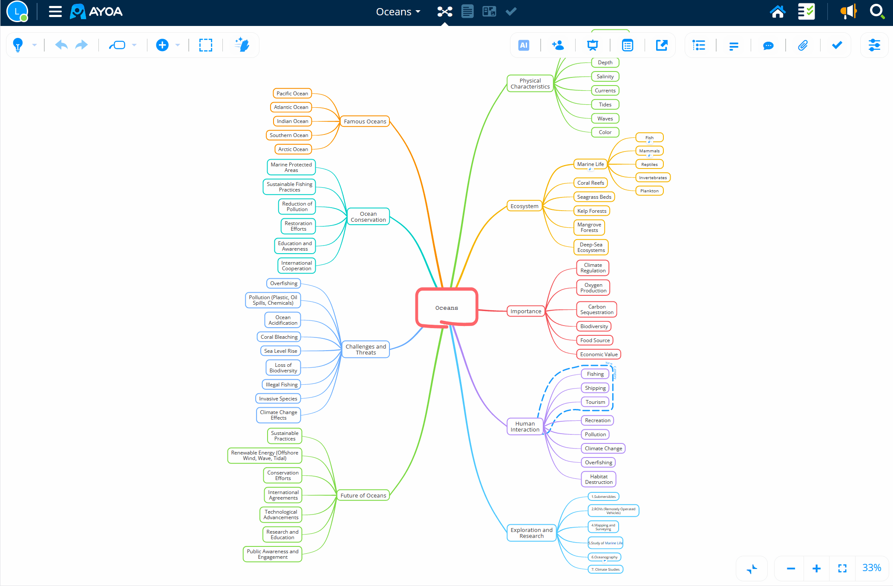This screenshot has width=893, height=586.
Task: Click the Plankton node
Action: click(649, 191)
